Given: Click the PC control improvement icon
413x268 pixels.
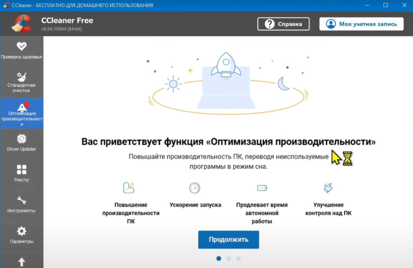Looking at the screenshot, I should pos(328,188).
